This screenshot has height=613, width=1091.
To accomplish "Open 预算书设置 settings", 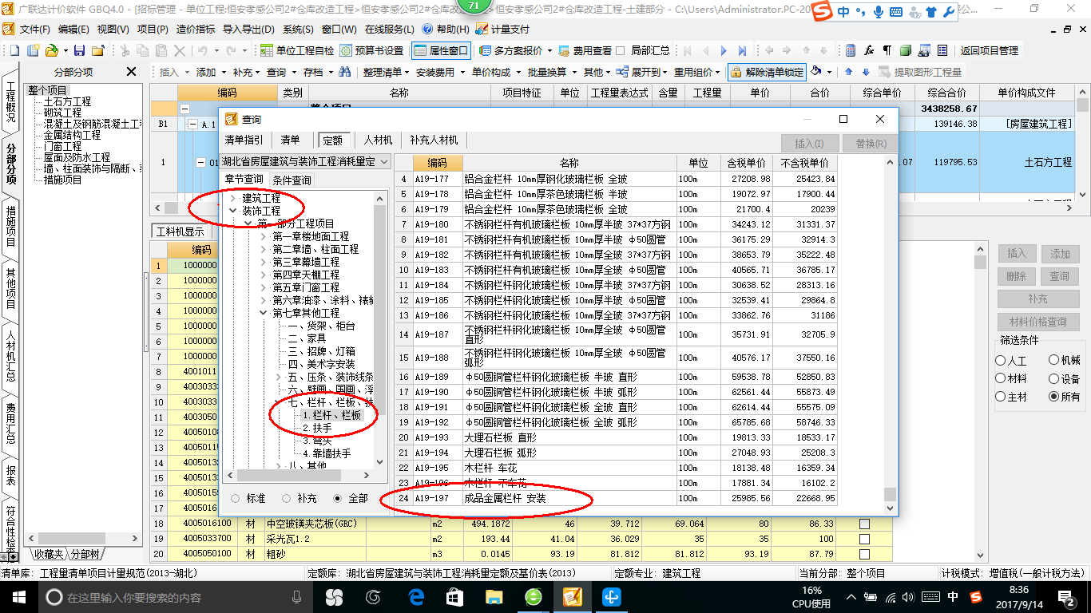I will click(x=372, y=50).
